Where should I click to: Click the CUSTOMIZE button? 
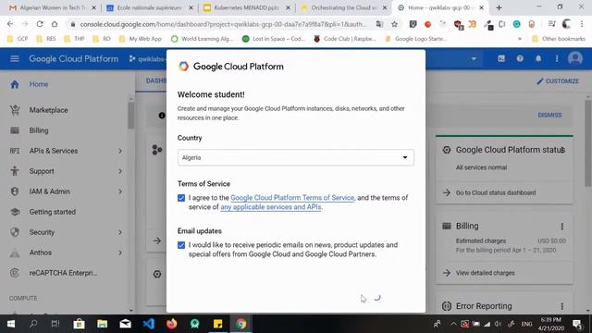point(558,81)
